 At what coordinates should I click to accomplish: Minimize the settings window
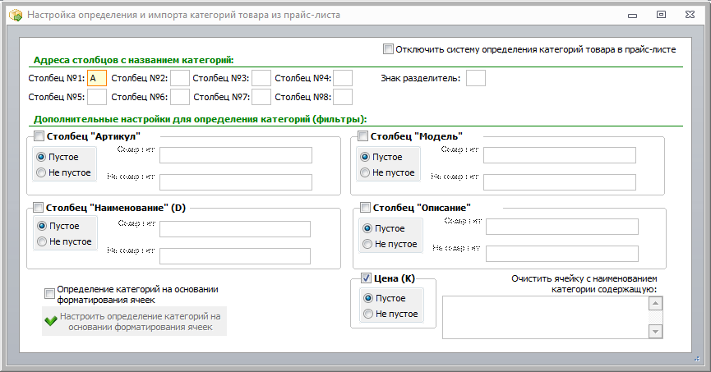click(633, 15)
